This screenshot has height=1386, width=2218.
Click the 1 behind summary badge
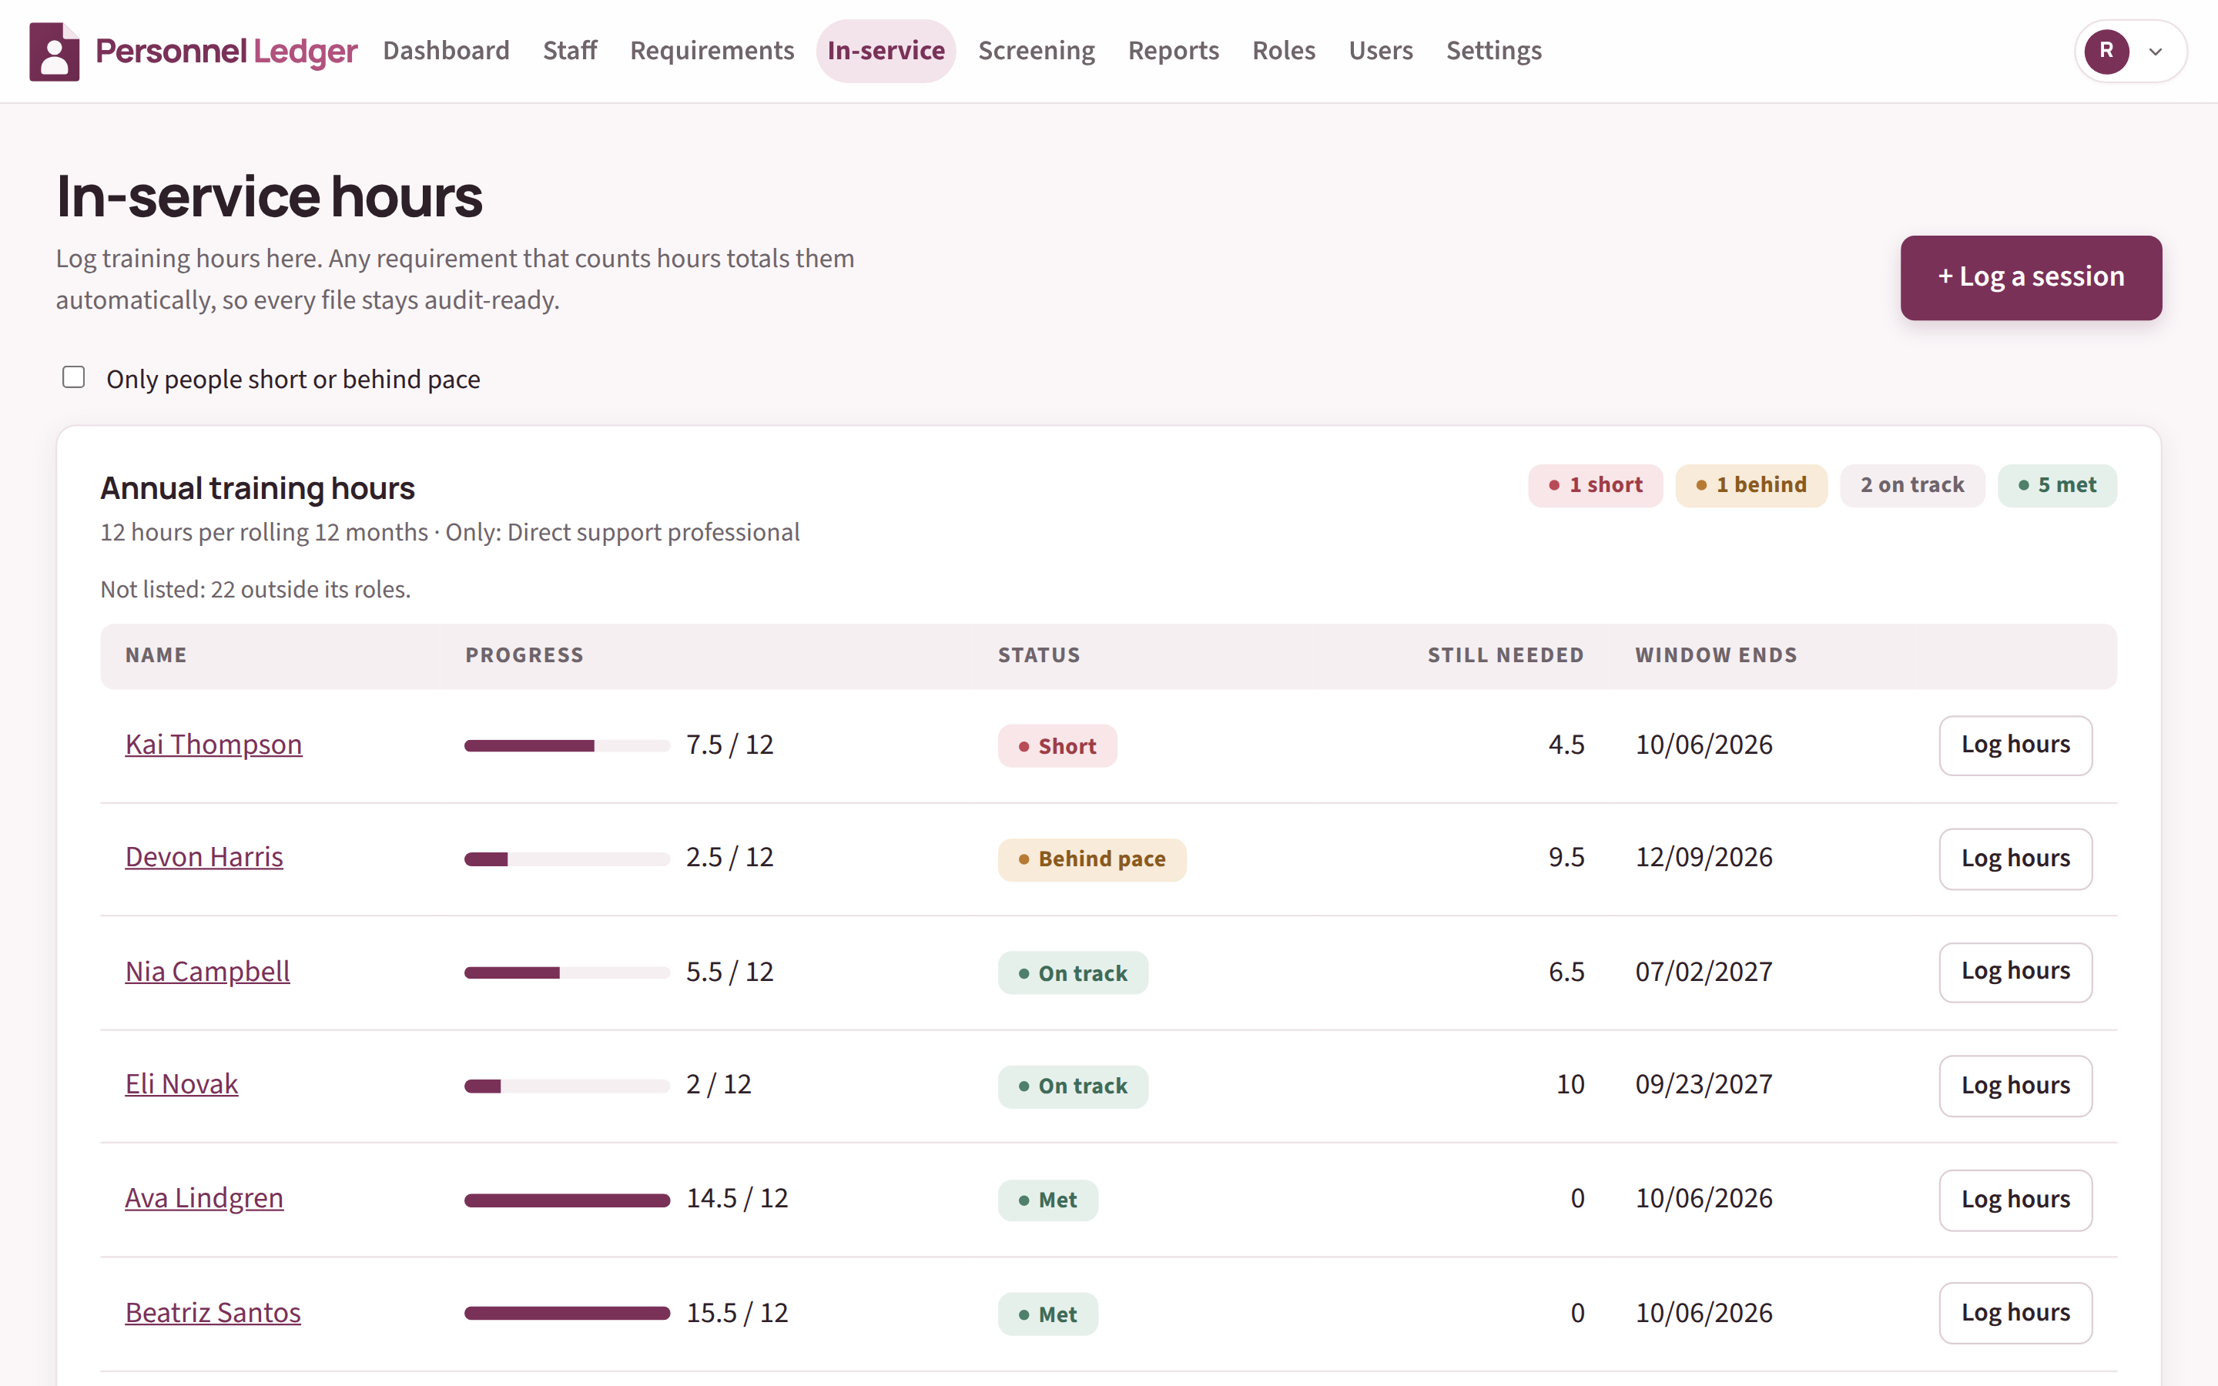click(x=1751, y=485)
